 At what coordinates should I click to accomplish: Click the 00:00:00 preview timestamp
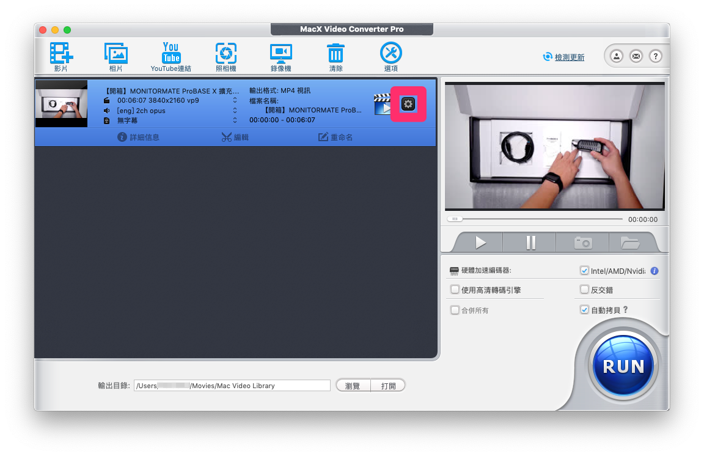pyautogui.click(x=643, y=219)
